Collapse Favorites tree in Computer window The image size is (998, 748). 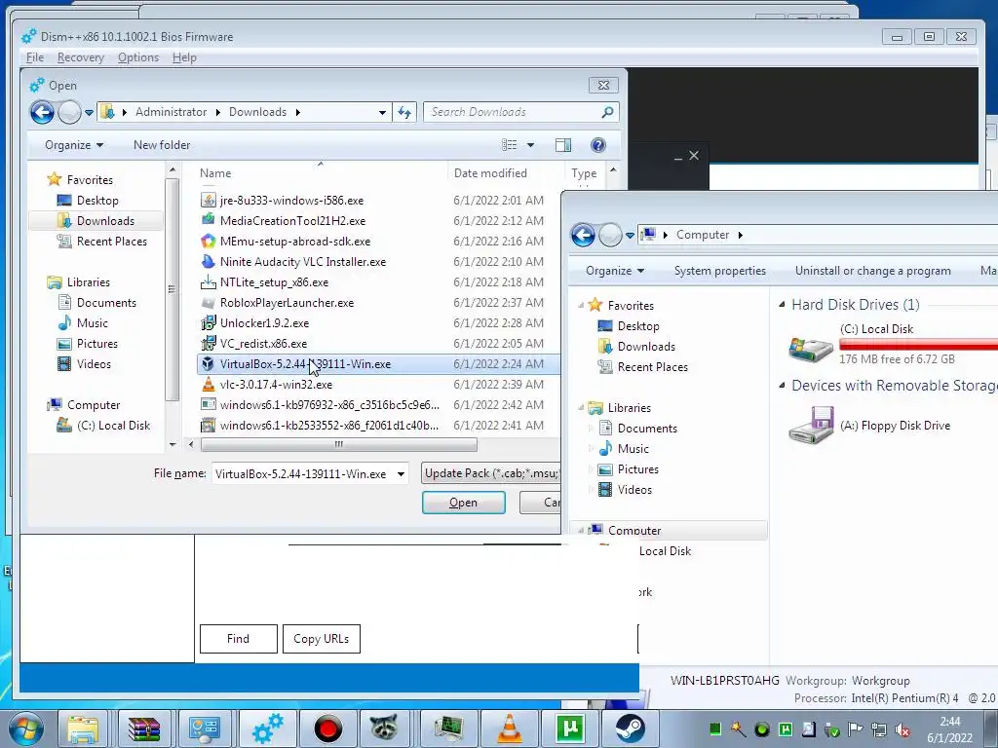tap(581, 306)
